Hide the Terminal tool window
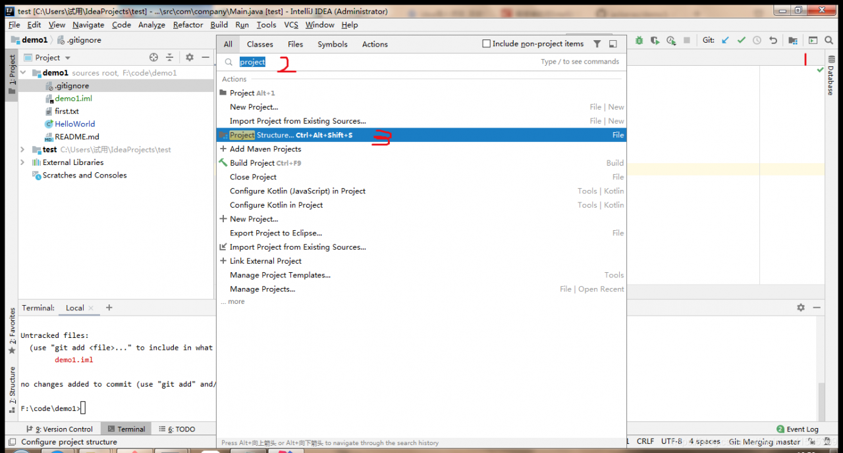The width and height of the screenshot is (843, 453). pos(817,308)
